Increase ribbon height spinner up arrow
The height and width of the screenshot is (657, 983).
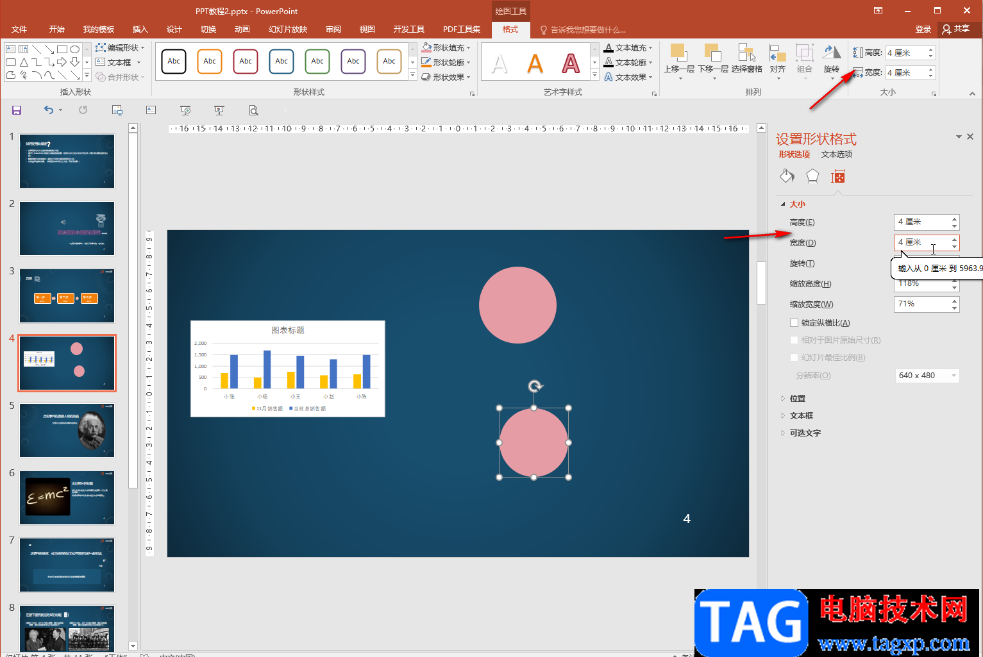click(x=931, y=49)
